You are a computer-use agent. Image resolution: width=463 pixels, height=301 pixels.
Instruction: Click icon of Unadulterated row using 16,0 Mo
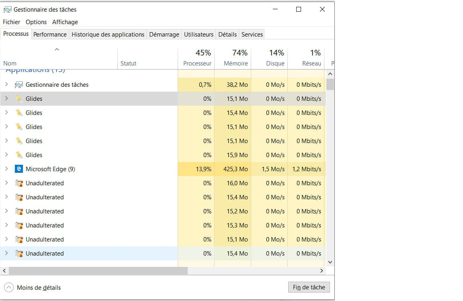coord(19,183)
